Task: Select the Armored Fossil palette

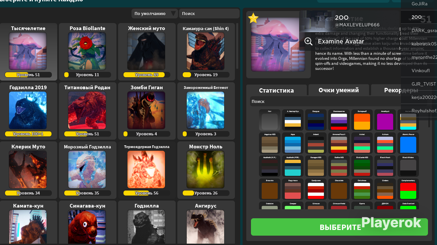Action: click(339, 143)
